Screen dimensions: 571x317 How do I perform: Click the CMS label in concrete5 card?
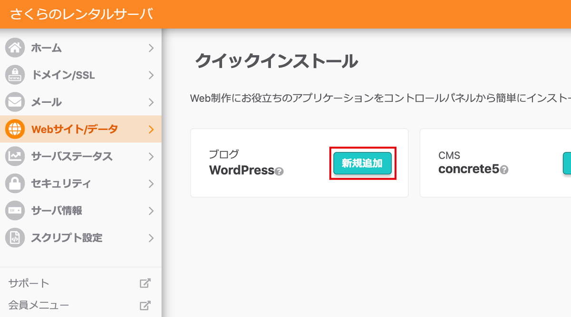(x=449, y=156)
